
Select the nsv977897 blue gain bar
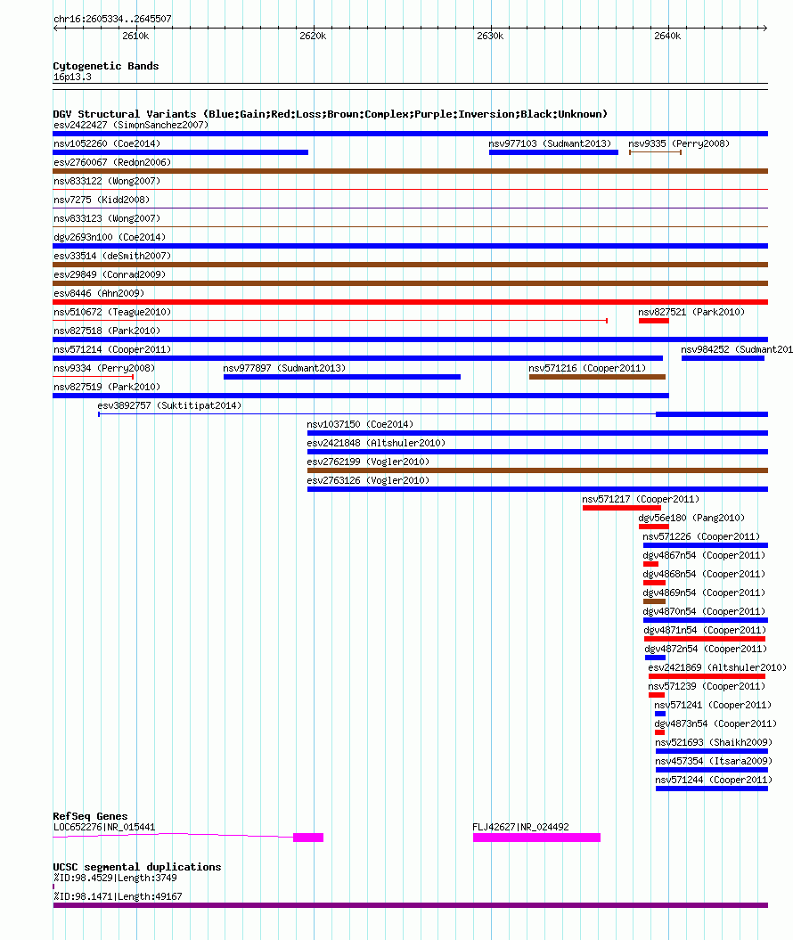pyautogui.click(x=341, y=377)
